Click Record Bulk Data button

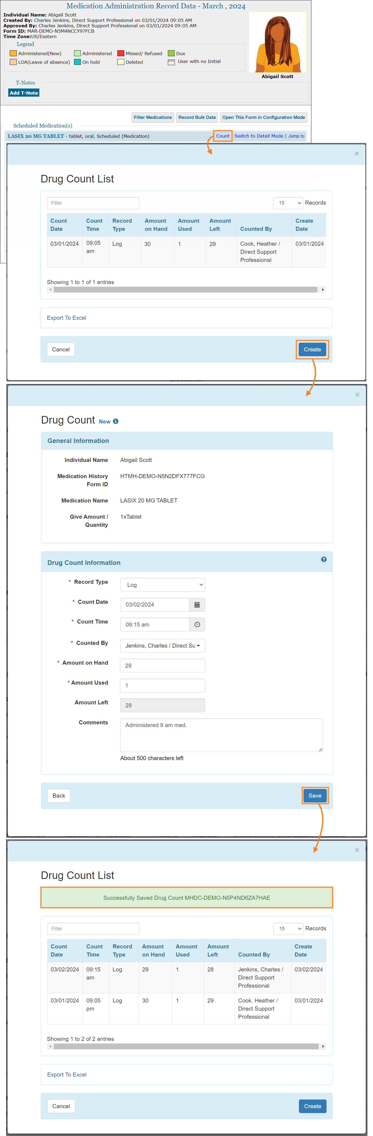(197, 117)
